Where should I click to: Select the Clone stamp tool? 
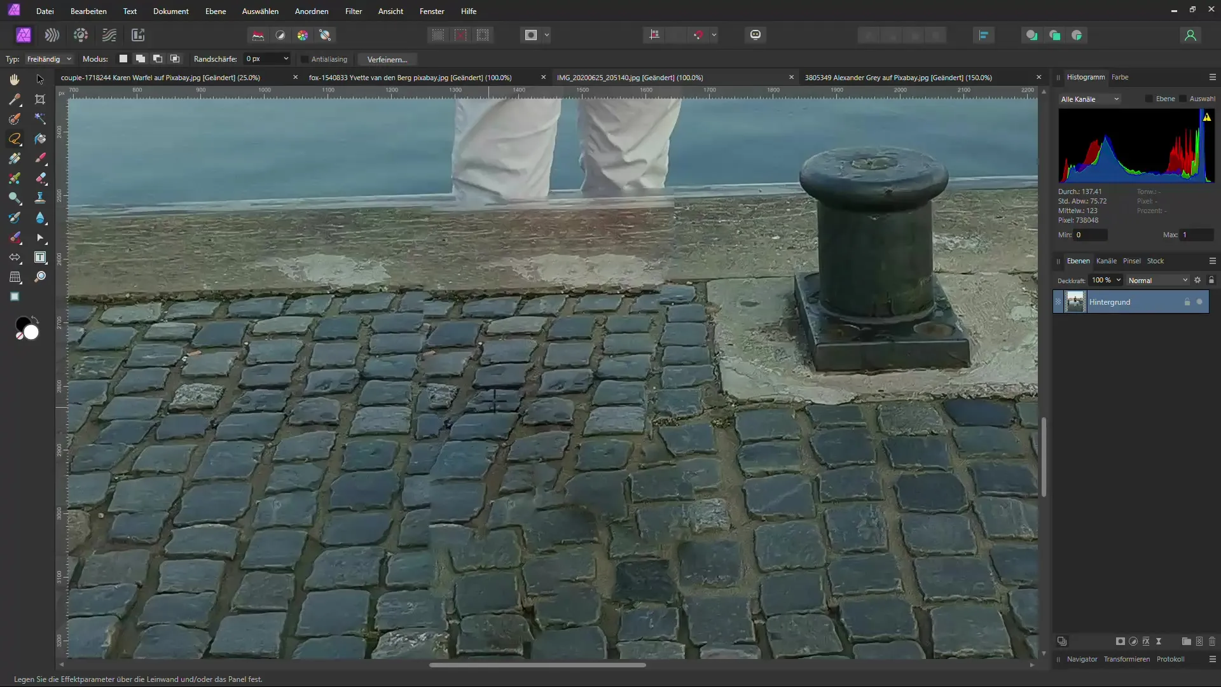40,198
